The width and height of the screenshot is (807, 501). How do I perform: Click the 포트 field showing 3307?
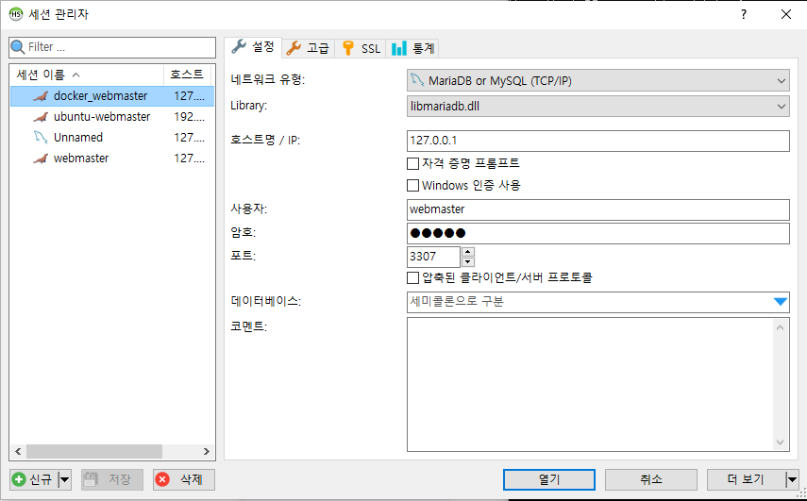[433, 256]
